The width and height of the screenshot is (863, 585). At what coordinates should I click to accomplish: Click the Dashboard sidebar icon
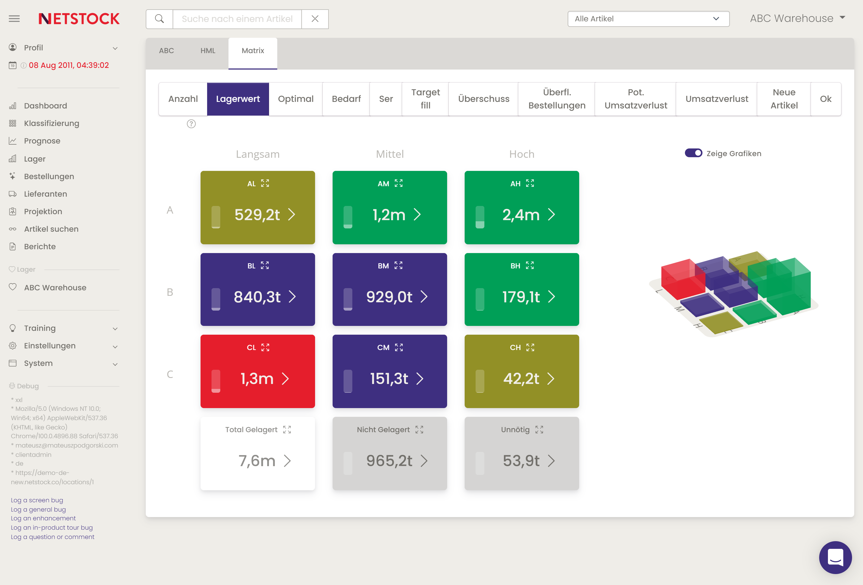click(13, 106)
